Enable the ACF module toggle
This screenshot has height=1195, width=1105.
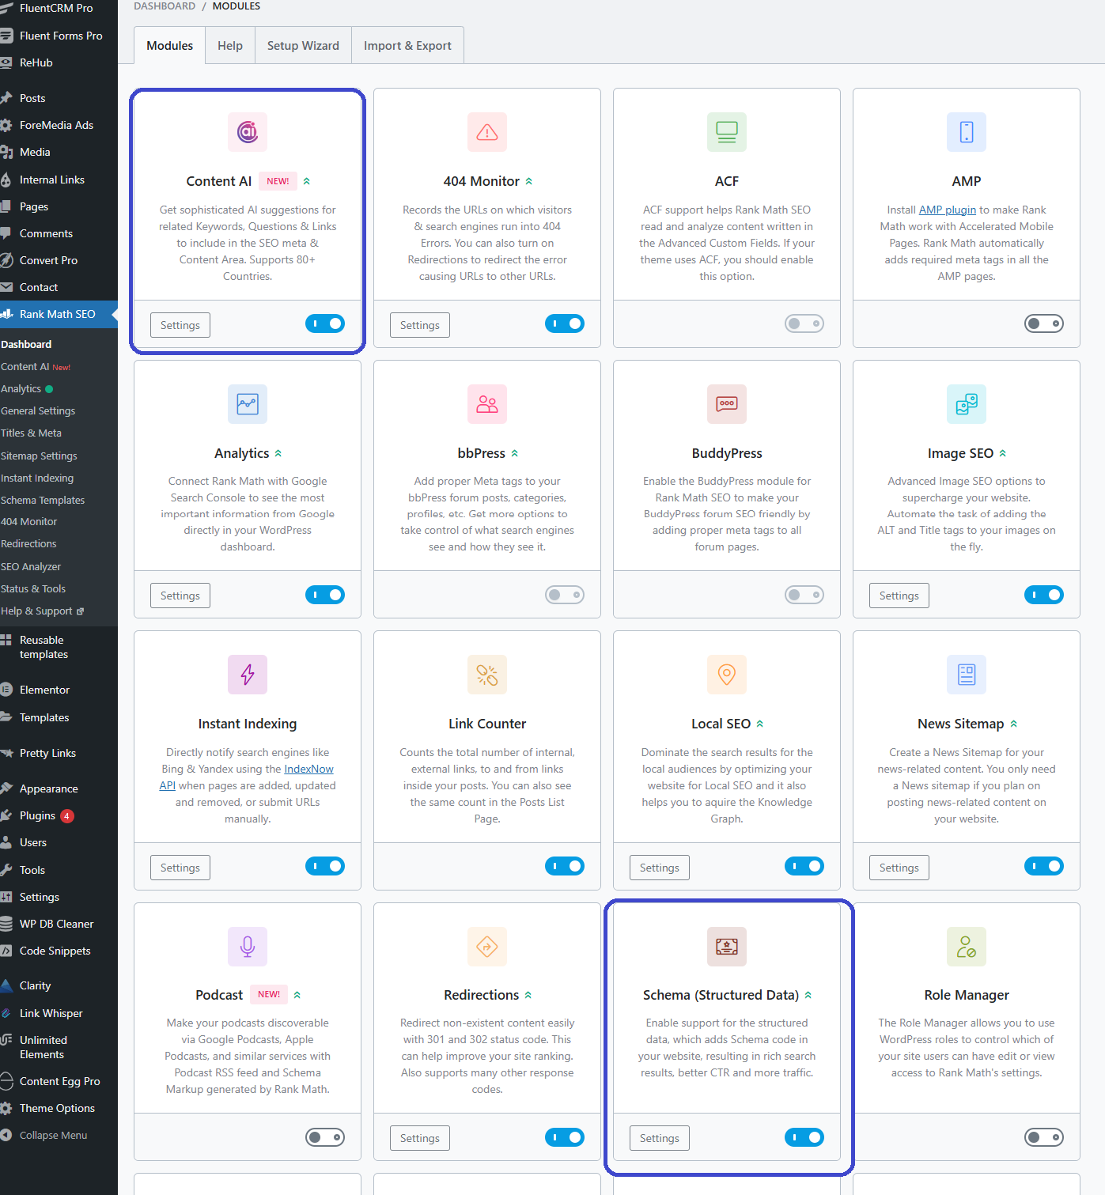804,323
